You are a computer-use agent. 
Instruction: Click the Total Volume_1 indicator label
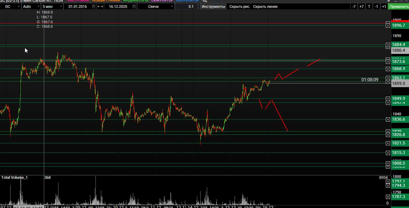coord(14,178)
